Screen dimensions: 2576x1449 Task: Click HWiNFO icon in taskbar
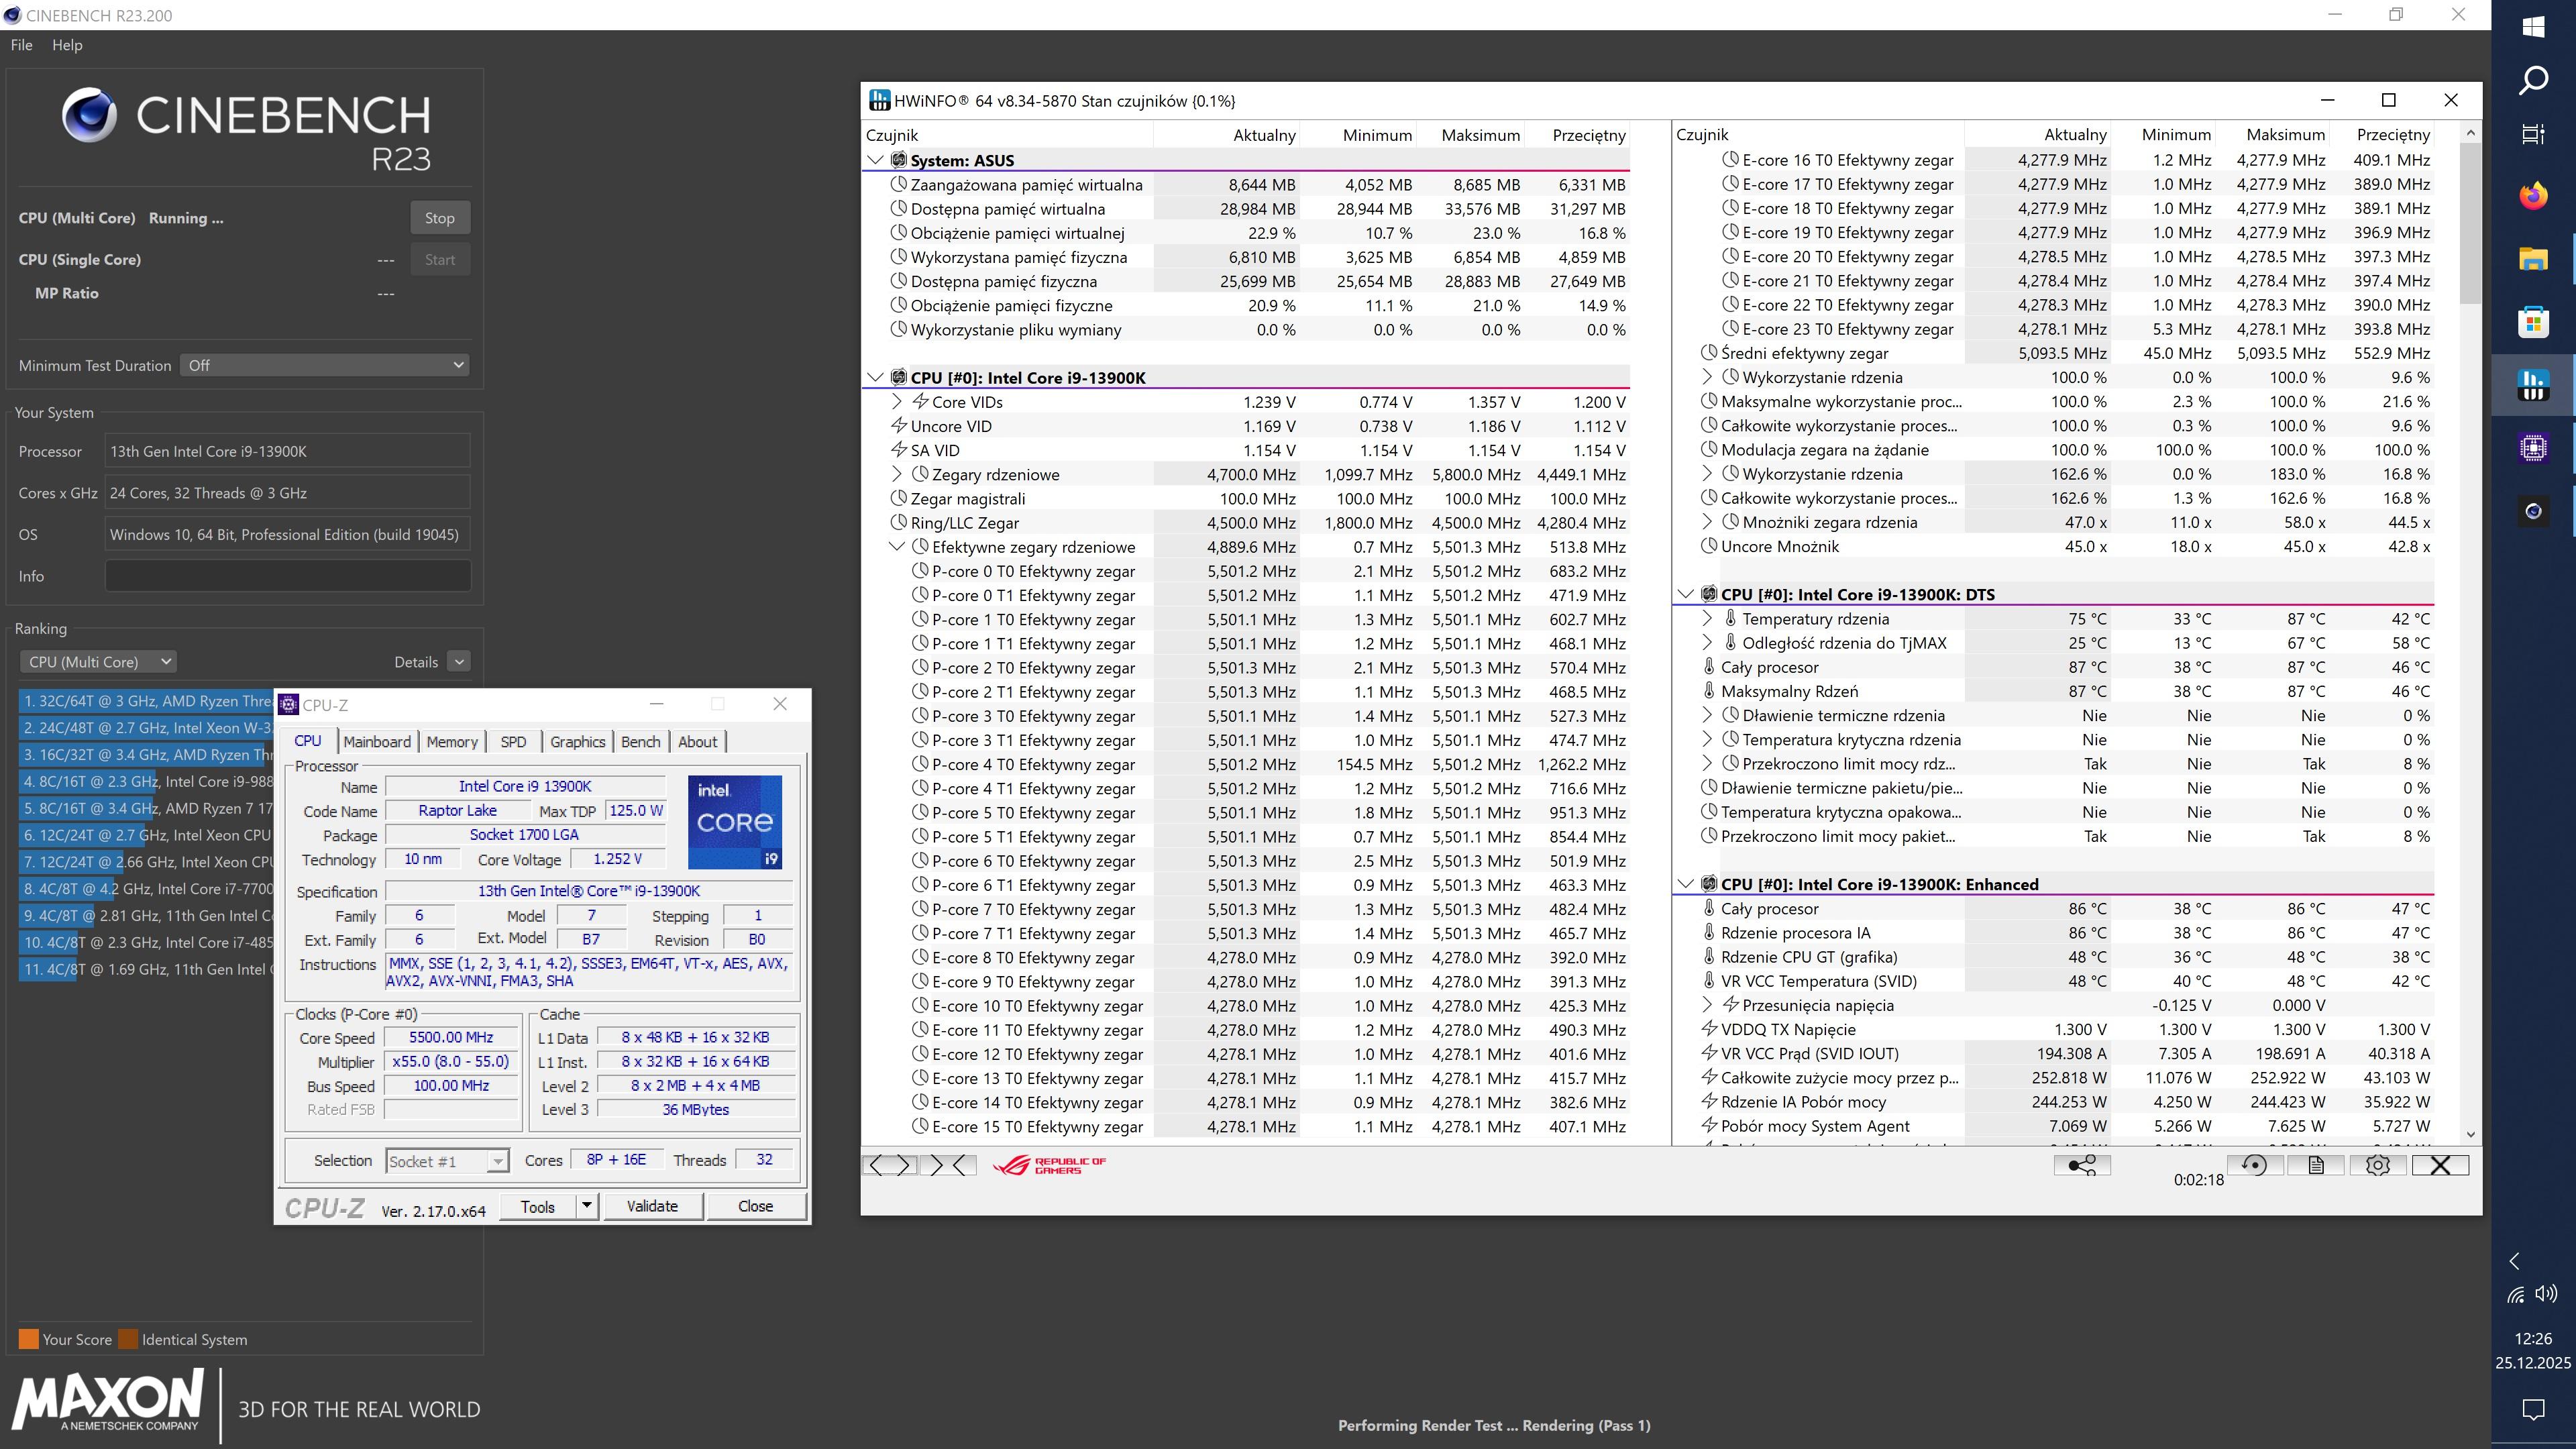[2533, 385]
